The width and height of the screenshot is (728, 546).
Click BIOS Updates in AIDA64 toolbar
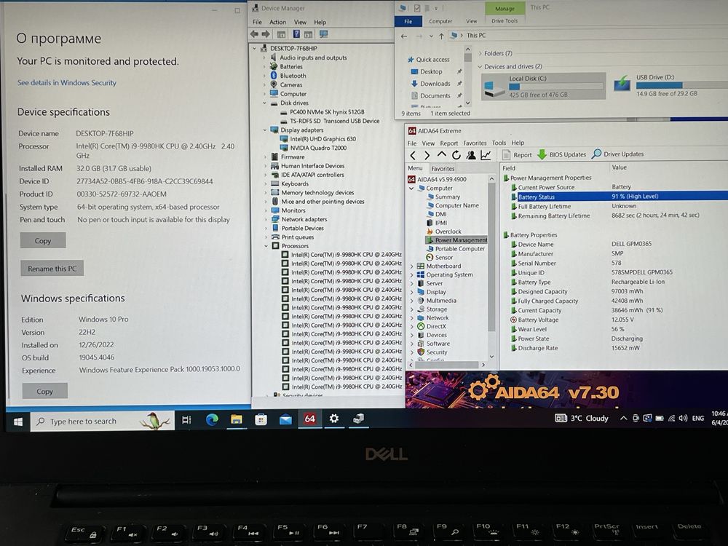tap(561, 154)
